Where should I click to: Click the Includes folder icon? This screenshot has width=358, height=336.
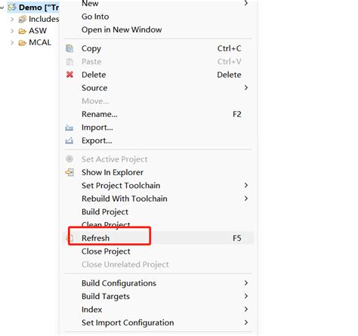[23, 19]
